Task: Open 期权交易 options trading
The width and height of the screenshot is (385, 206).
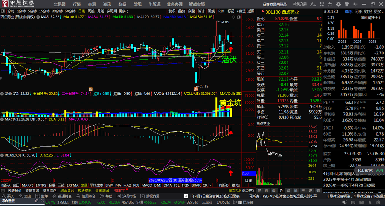Action: tap(150, 196)
